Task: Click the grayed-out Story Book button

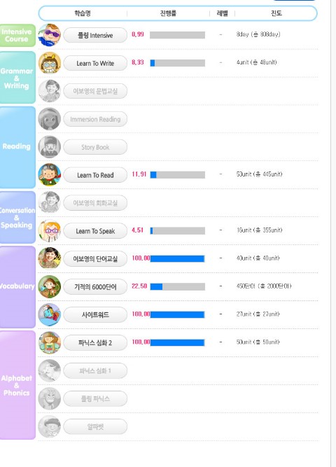Action: point(95,147)
